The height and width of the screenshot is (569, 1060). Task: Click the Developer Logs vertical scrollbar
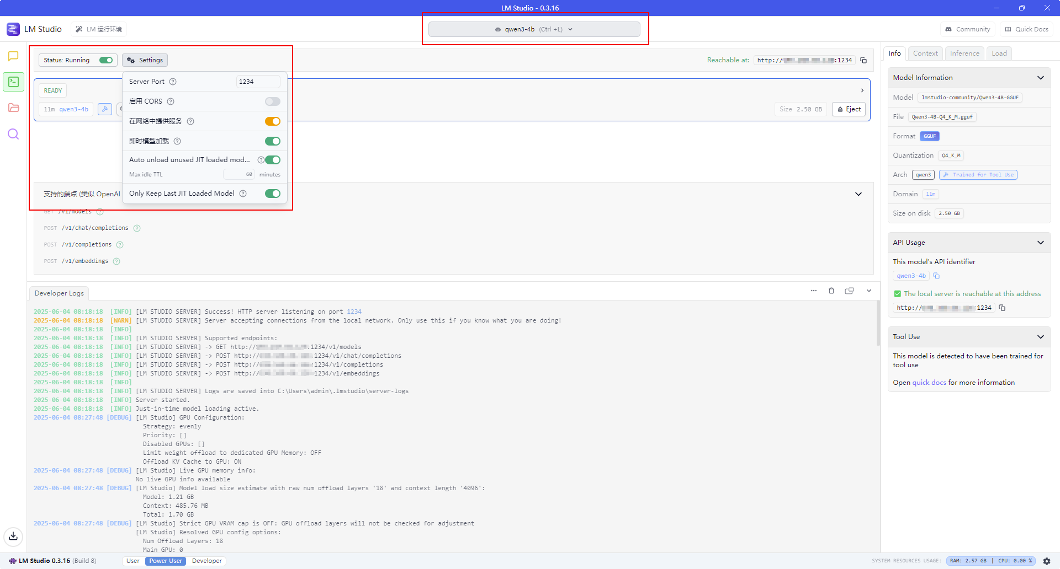(878, 323)
